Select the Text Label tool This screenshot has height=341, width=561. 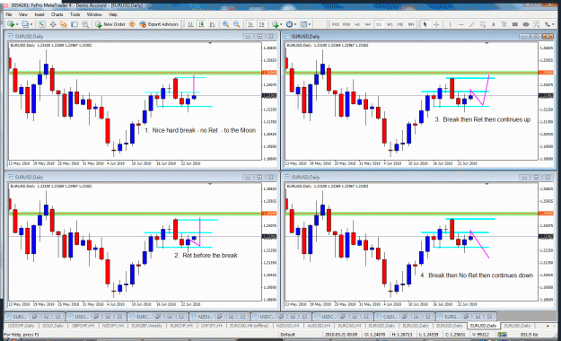pyautogui.click(x=504, y=24)
